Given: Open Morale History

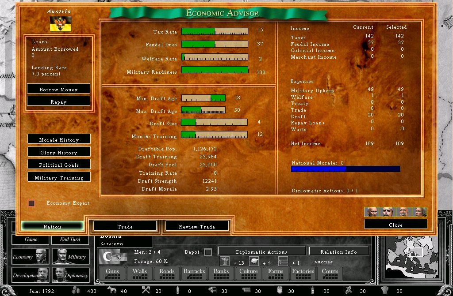Looking at the screenshot, I should (x=59, y=139).
